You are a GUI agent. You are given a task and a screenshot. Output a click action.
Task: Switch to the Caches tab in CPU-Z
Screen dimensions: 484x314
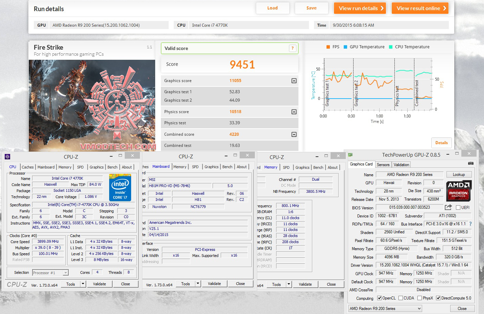click(x=28, y=167)
